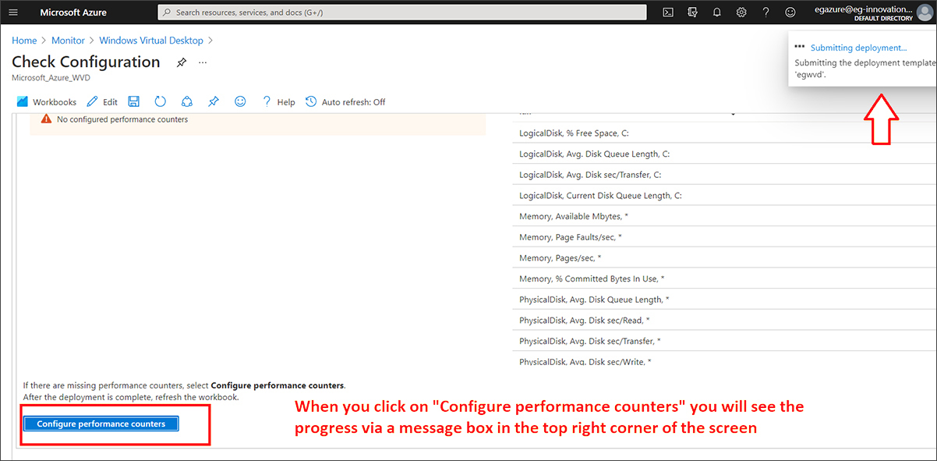This screenshot has width=937, height=461.
Task: Select Memory, Pages/sec, * row
Action: (x=724, y=258)
